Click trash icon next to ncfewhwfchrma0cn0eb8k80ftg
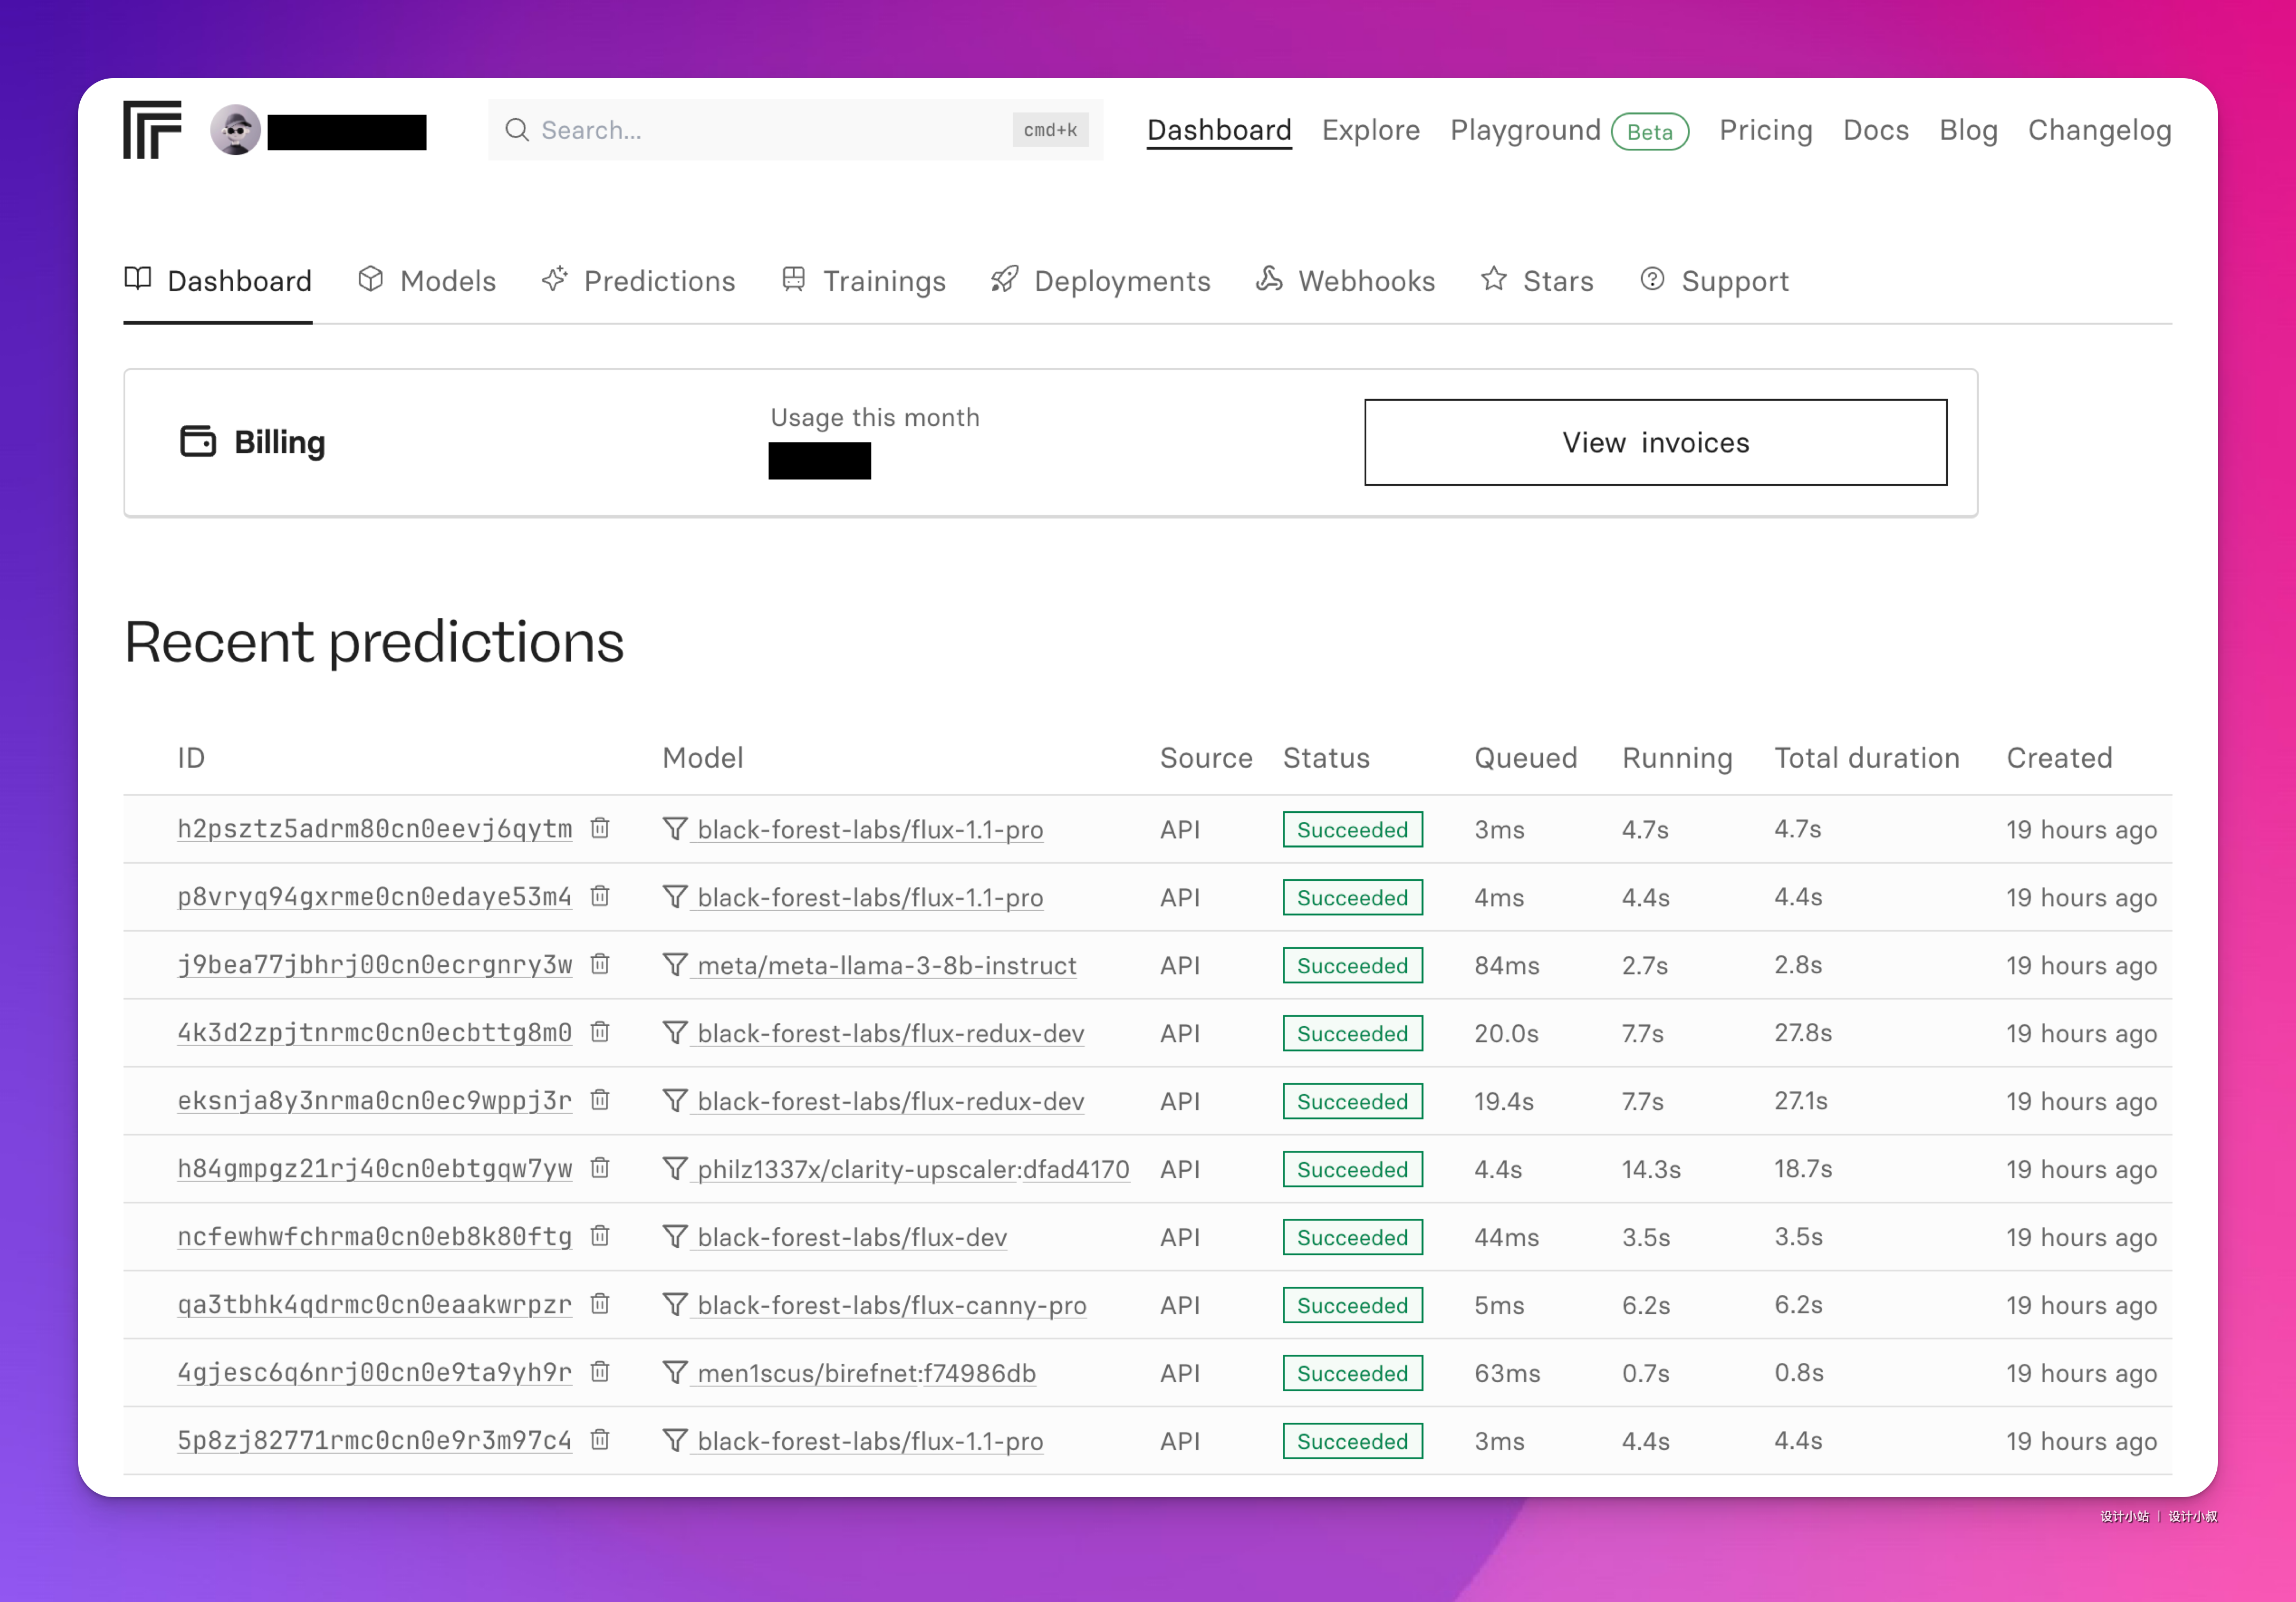This screenshot has height=1602, width=2296. pos(600,1236)
